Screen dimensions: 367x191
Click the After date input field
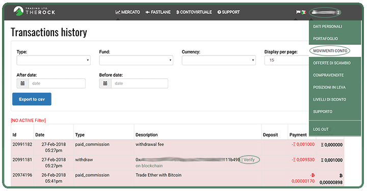pyautogui.click(x=57, y=84)
